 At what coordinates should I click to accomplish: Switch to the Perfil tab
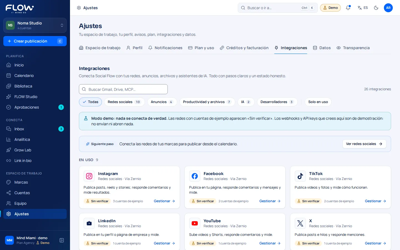[134, 48]
